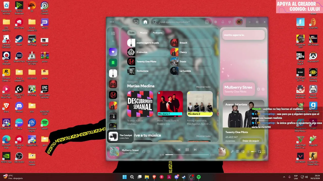The image size is (323, 181).
Task: Open the playback queue icon
Action: 237,152
